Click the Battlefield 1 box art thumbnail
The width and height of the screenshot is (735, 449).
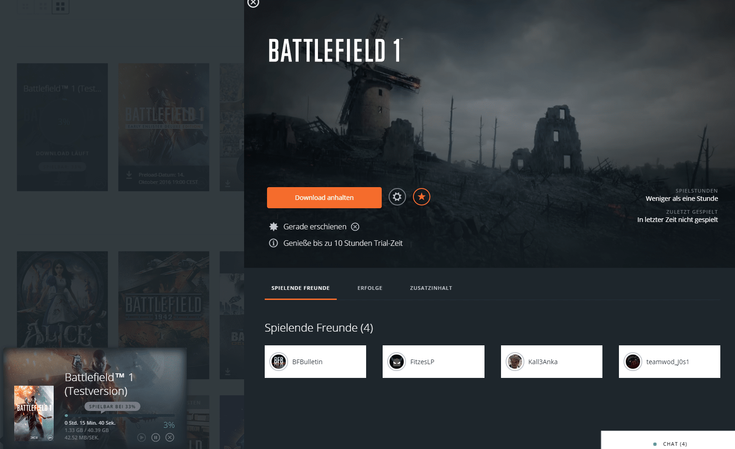coord(34,413)
